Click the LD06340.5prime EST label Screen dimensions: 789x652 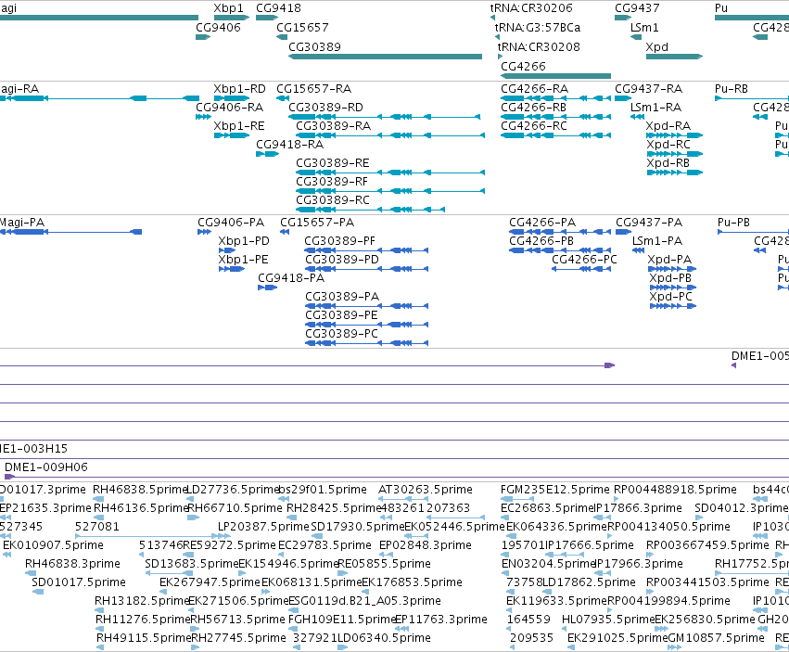pos(384,638)
